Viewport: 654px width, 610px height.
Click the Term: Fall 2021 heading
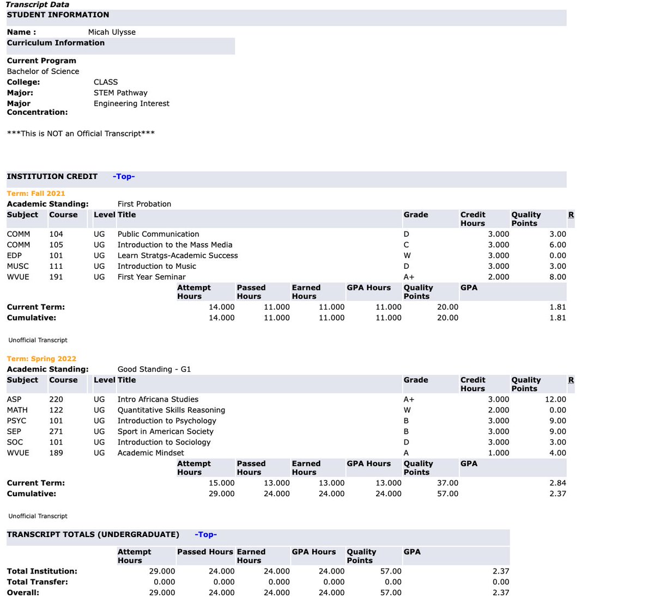coord(36,193)
